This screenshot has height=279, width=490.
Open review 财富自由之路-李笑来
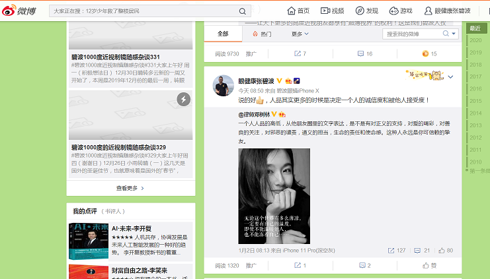[140, 270]
